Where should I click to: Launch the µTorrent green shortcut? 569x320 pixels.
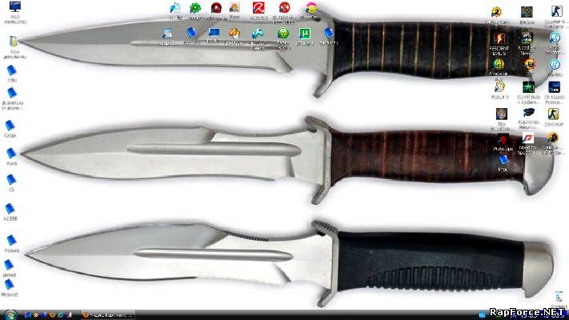point(304,34)
